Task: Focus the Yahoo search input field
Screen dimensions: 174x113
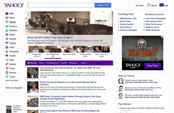Action: pyautogui.click(x=61, y=5)
